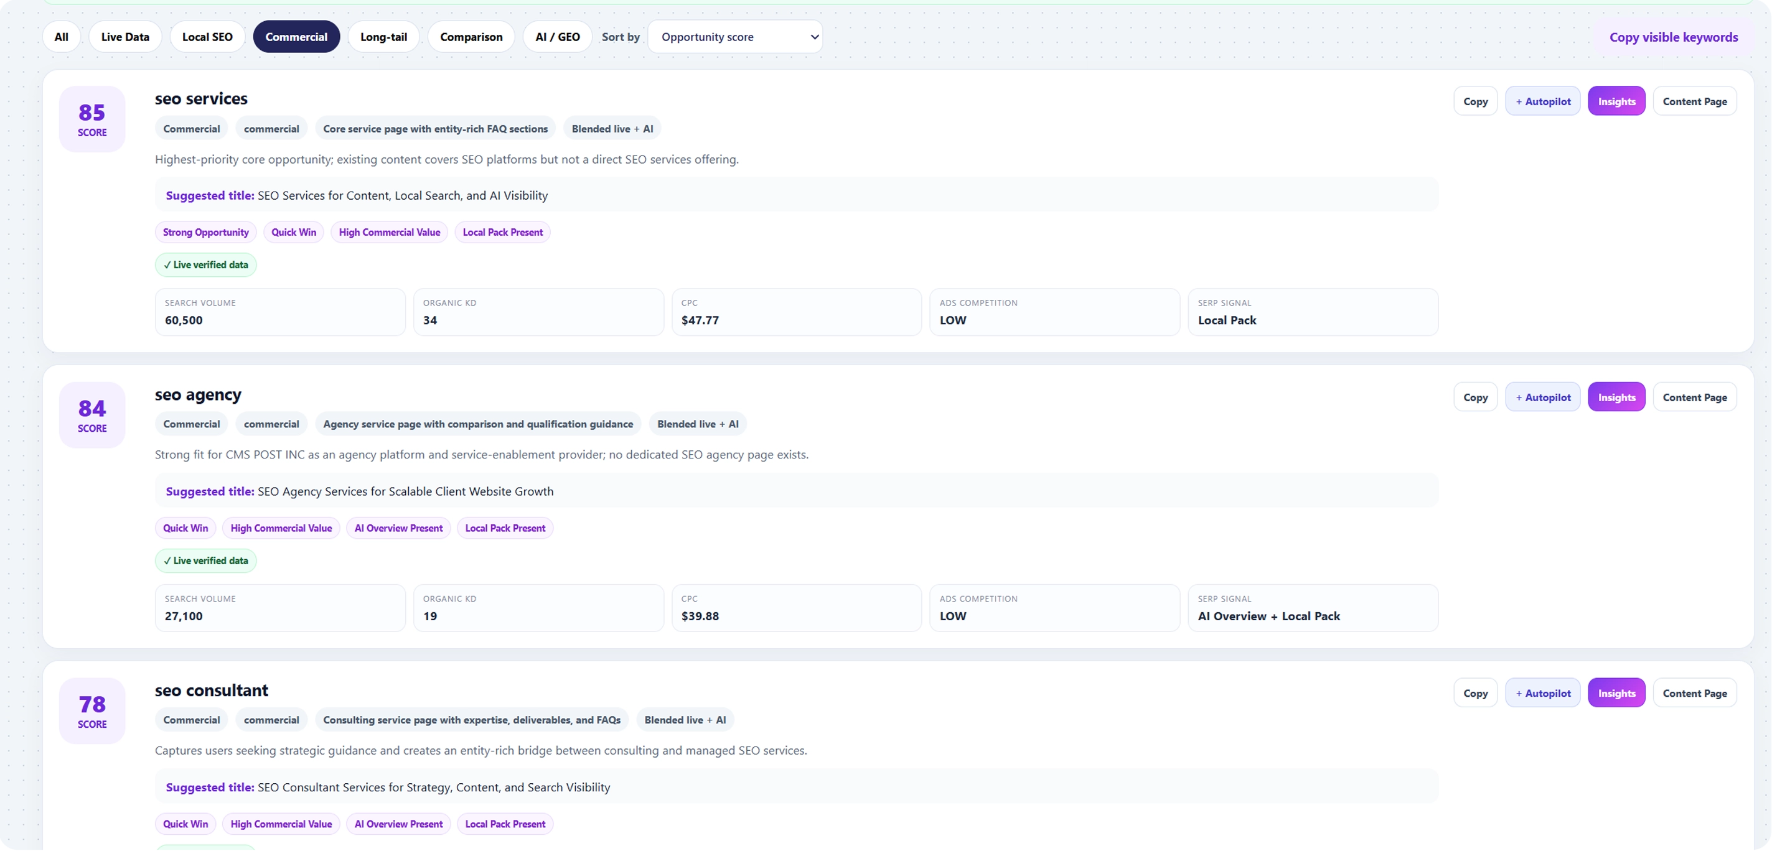This screenshot has height=851, width=1772.
Task: Switch to the Live Data filter
Action: pos(125,37)
